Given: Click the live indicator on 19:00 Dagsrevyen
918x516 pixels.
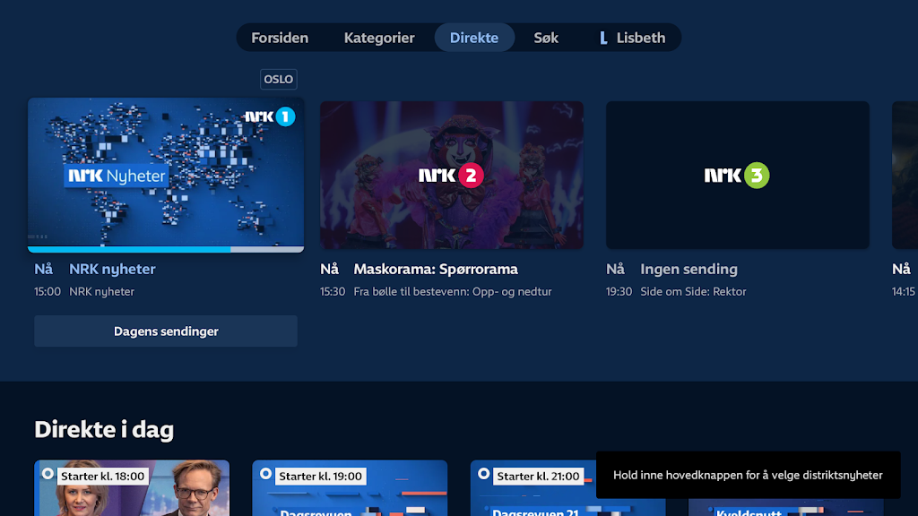Looking at the screenshot, I should (x=265, y=474).
